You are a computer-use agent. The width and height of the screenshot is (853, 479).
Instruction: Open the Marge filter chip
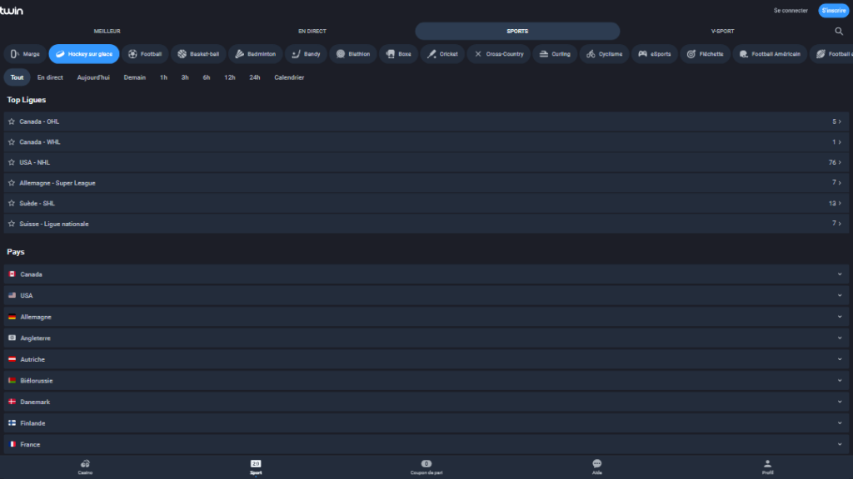point(25,54)
